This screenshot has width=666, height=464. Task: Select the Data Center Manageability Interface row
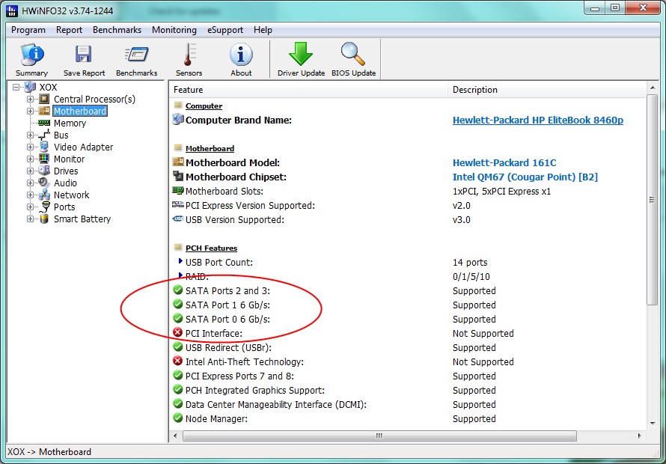[408, 405]
